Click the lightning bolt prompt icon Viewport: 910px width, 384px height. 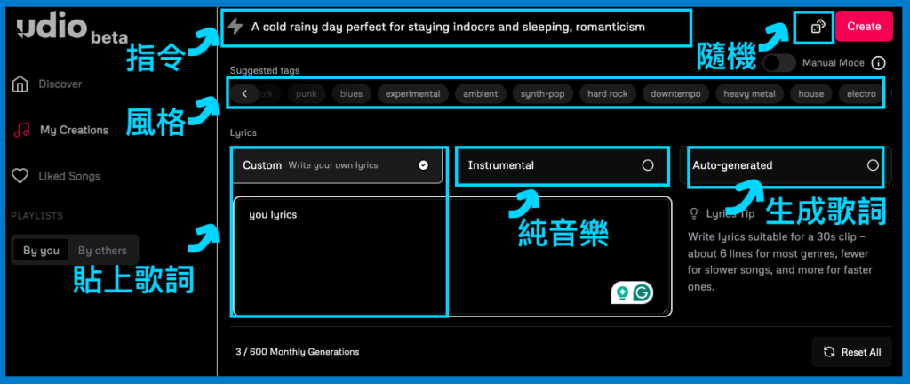click(235, 27)
